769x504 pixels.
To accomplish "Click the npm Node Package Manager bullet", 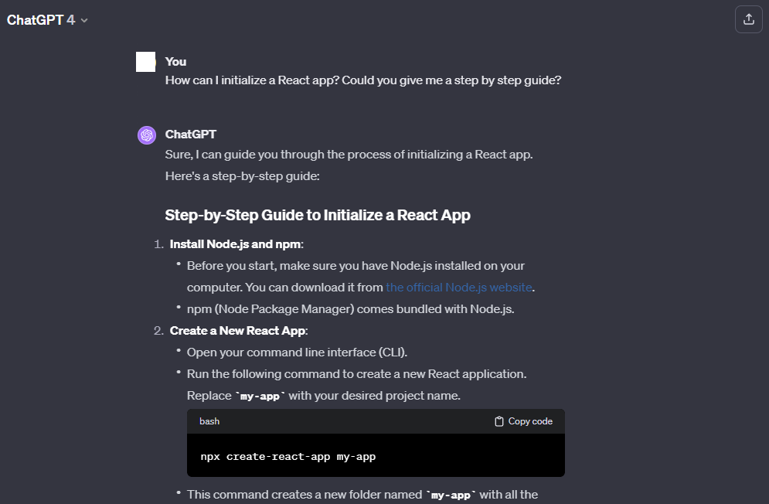I will pos(350,308).
